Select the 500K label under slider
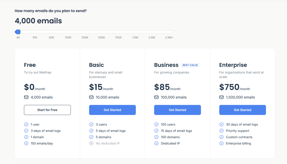The width and height of the screenshot is (287, 164). pos(101,37)
